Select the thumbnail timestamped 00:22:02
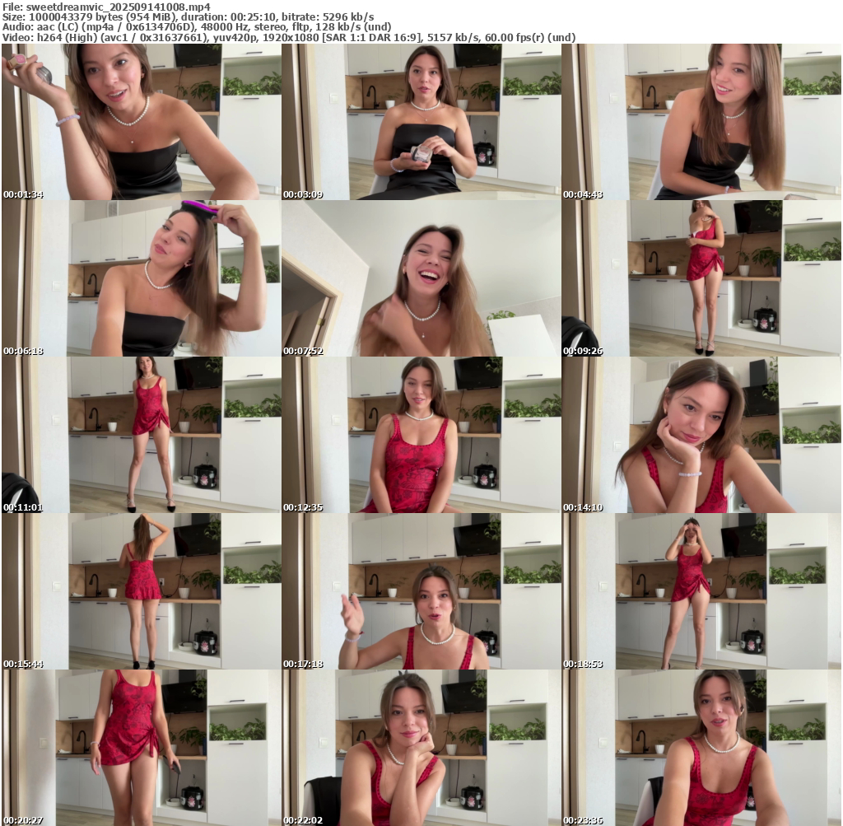Viewport: 843px width, 826px height. (x=421, y=748)
